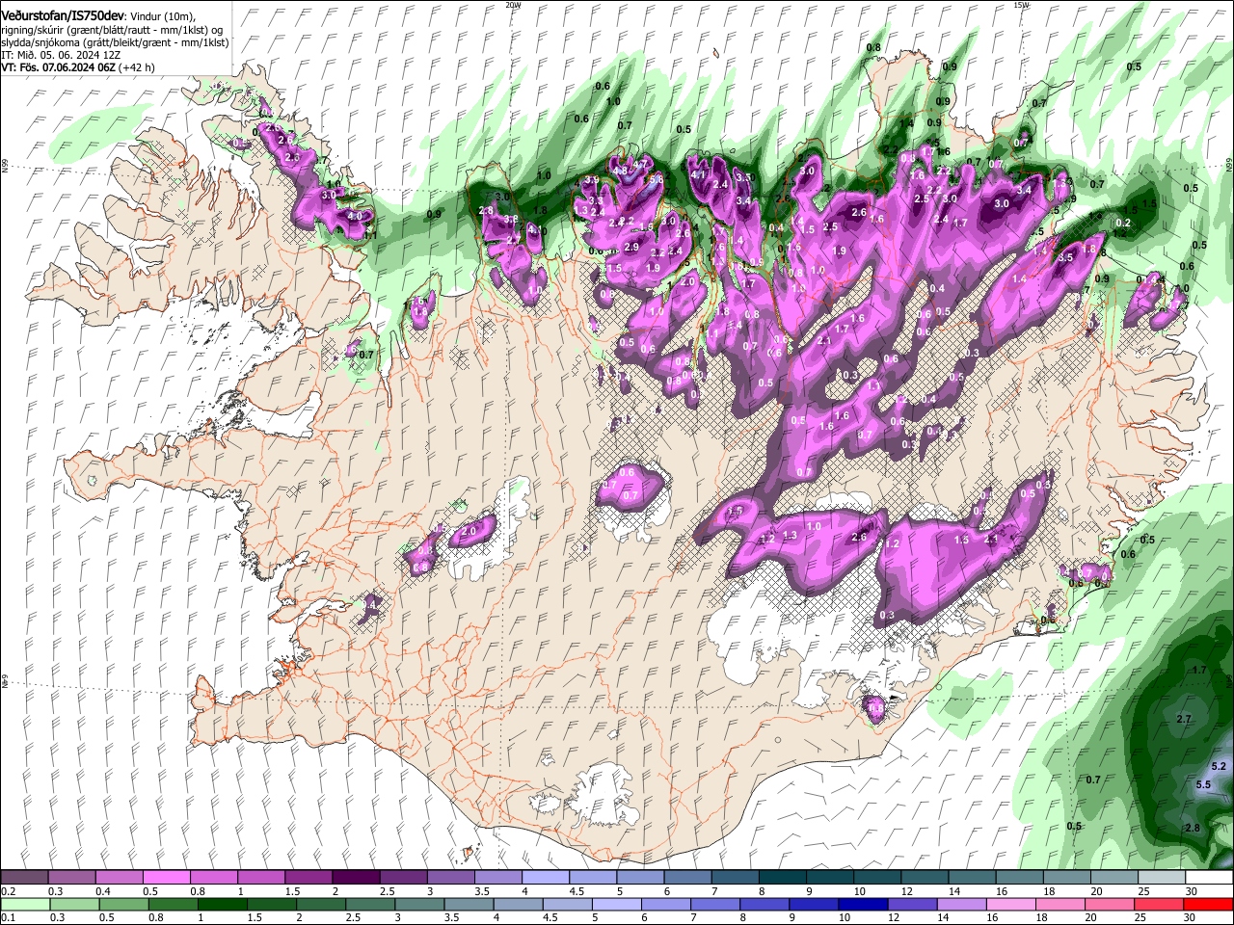Click the 4.8 snowfall value on the map
The width and height of the screenshot is (1234, 925).
point(621,171)
